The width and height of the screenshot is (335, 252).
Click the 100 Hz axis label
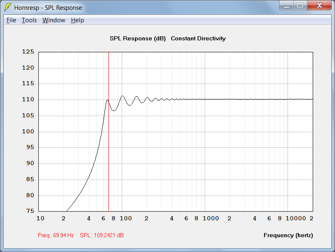125,218
